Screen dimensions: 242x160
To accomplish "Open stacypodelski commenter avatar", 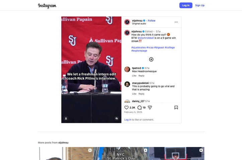I will tap(127, 85).
